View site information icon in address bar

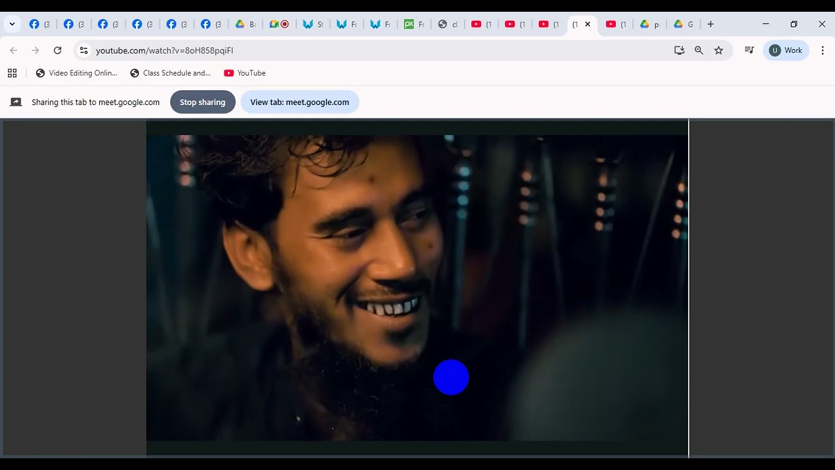[x=83, y=50]
